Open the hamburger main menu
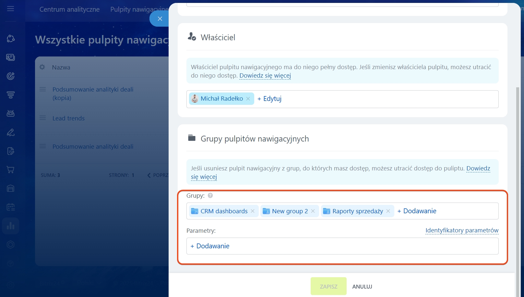The image size is (524, 297). click(10, 9)
